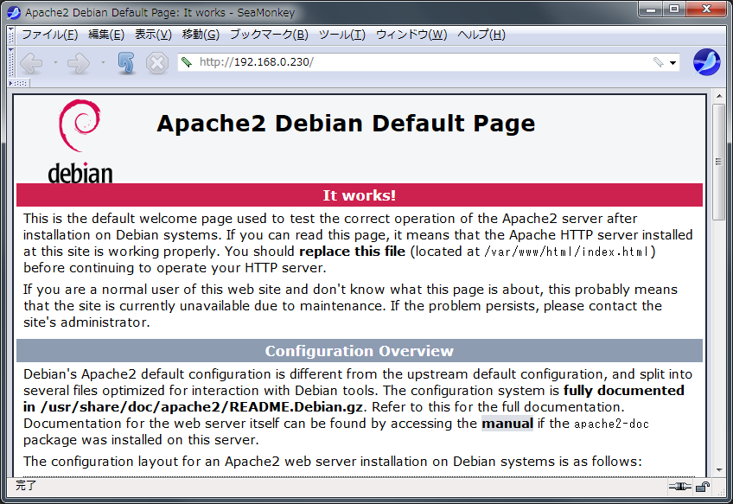Go forward with the Forward arrow button
Viewport: 733px width, 504px height.
78,62
